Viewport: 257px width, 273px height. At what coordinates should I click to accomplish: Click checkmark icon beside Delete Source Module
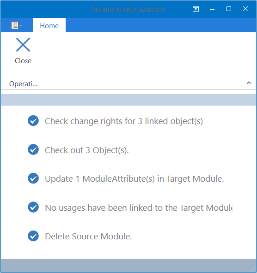coord(33,236)
